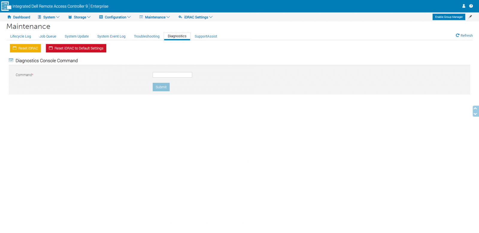Open the Lifecycle Log tab

(21, 36)
